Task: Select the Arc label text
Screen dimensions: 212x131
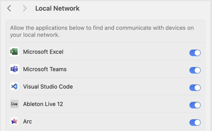Action: tap(28, 122)
